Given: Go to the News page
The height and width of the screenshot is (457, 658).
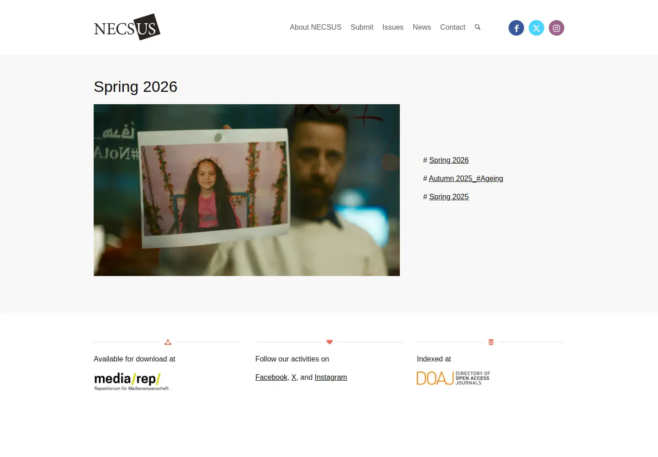Looking at the screenshot, I should [422, 27].
